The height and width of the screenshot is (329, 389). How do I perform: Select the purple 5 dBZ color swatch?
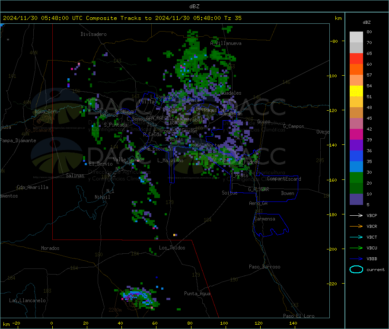tap(356, 199)
